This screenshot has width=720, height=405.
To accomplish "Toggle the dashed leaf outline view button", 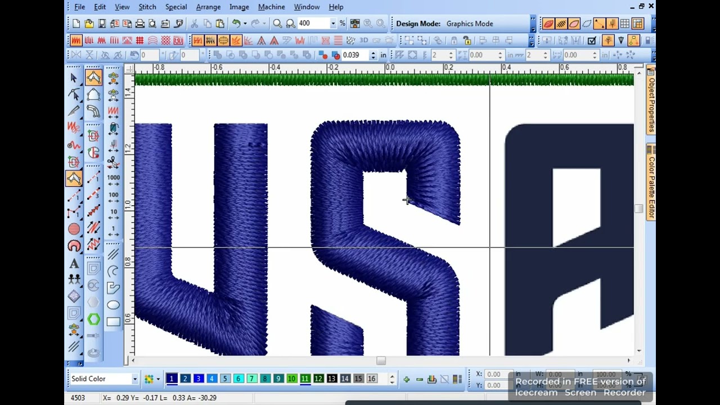I will coord(587,24).
